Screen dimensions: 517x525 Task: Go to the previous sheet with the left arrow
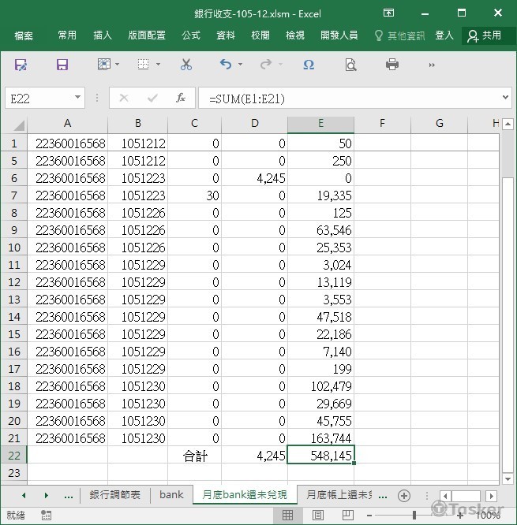tap(24, 496)
